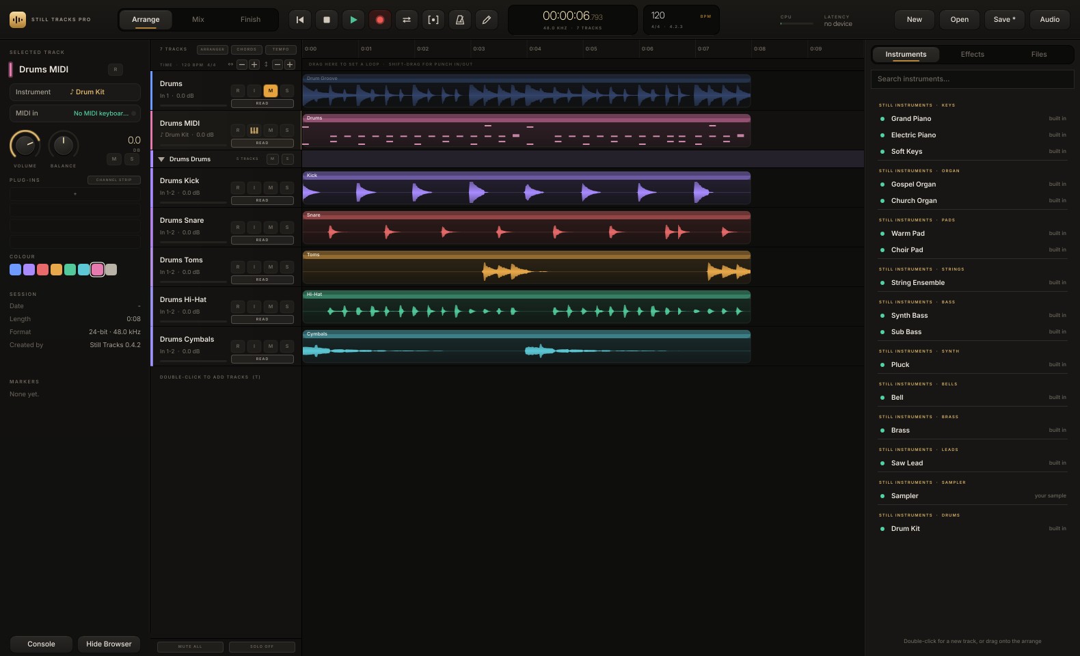Open READ automation menu on Drums Cymbals
1080x656 pixels.
[262, 359]
